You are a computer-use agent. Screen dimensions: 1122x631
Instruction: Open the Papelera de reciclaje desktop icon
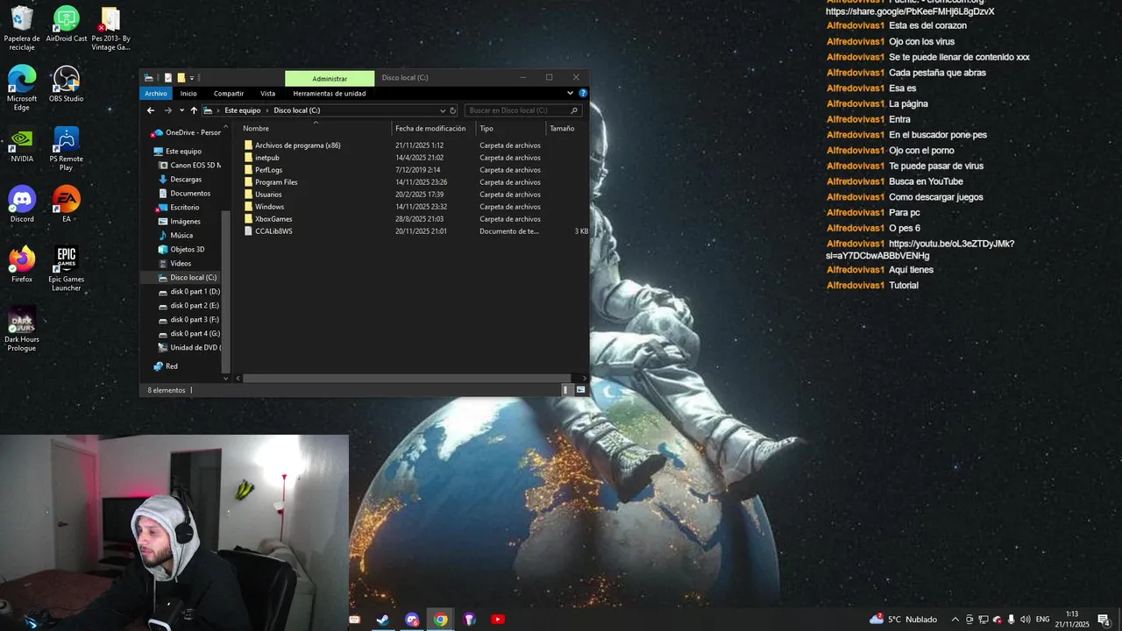click(x=22, y=28)
